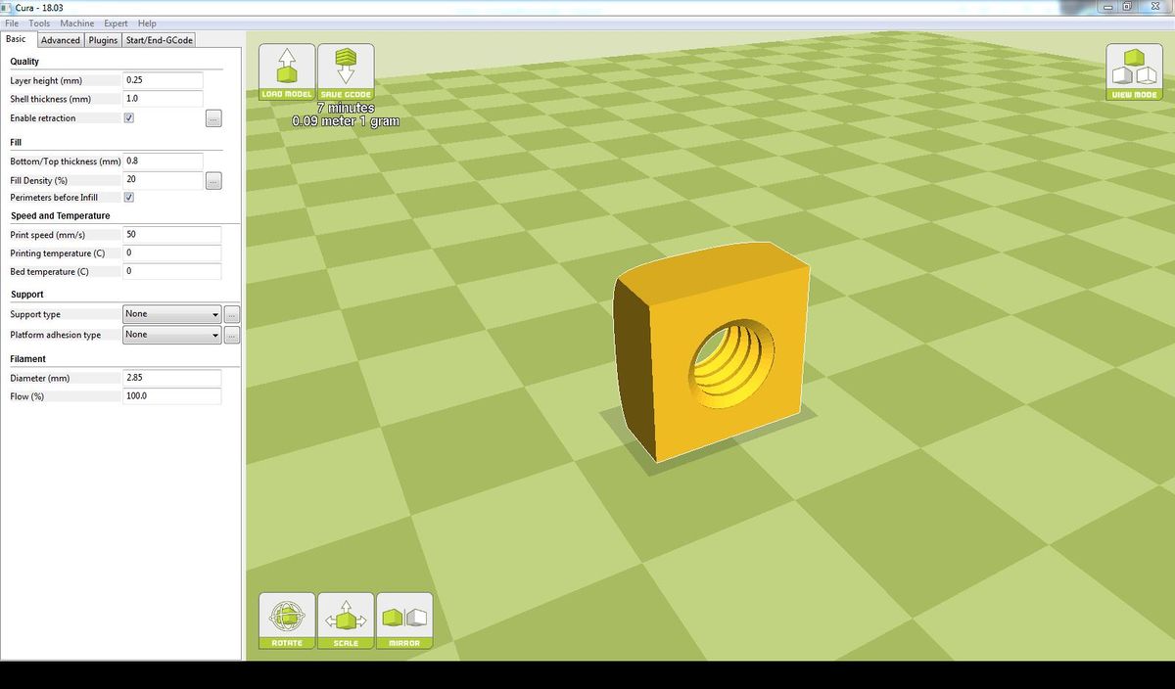Toggle Perimeters before Infill checkbox
Viewport: 1175px width, 689px height.
click(x=129, y=197)
